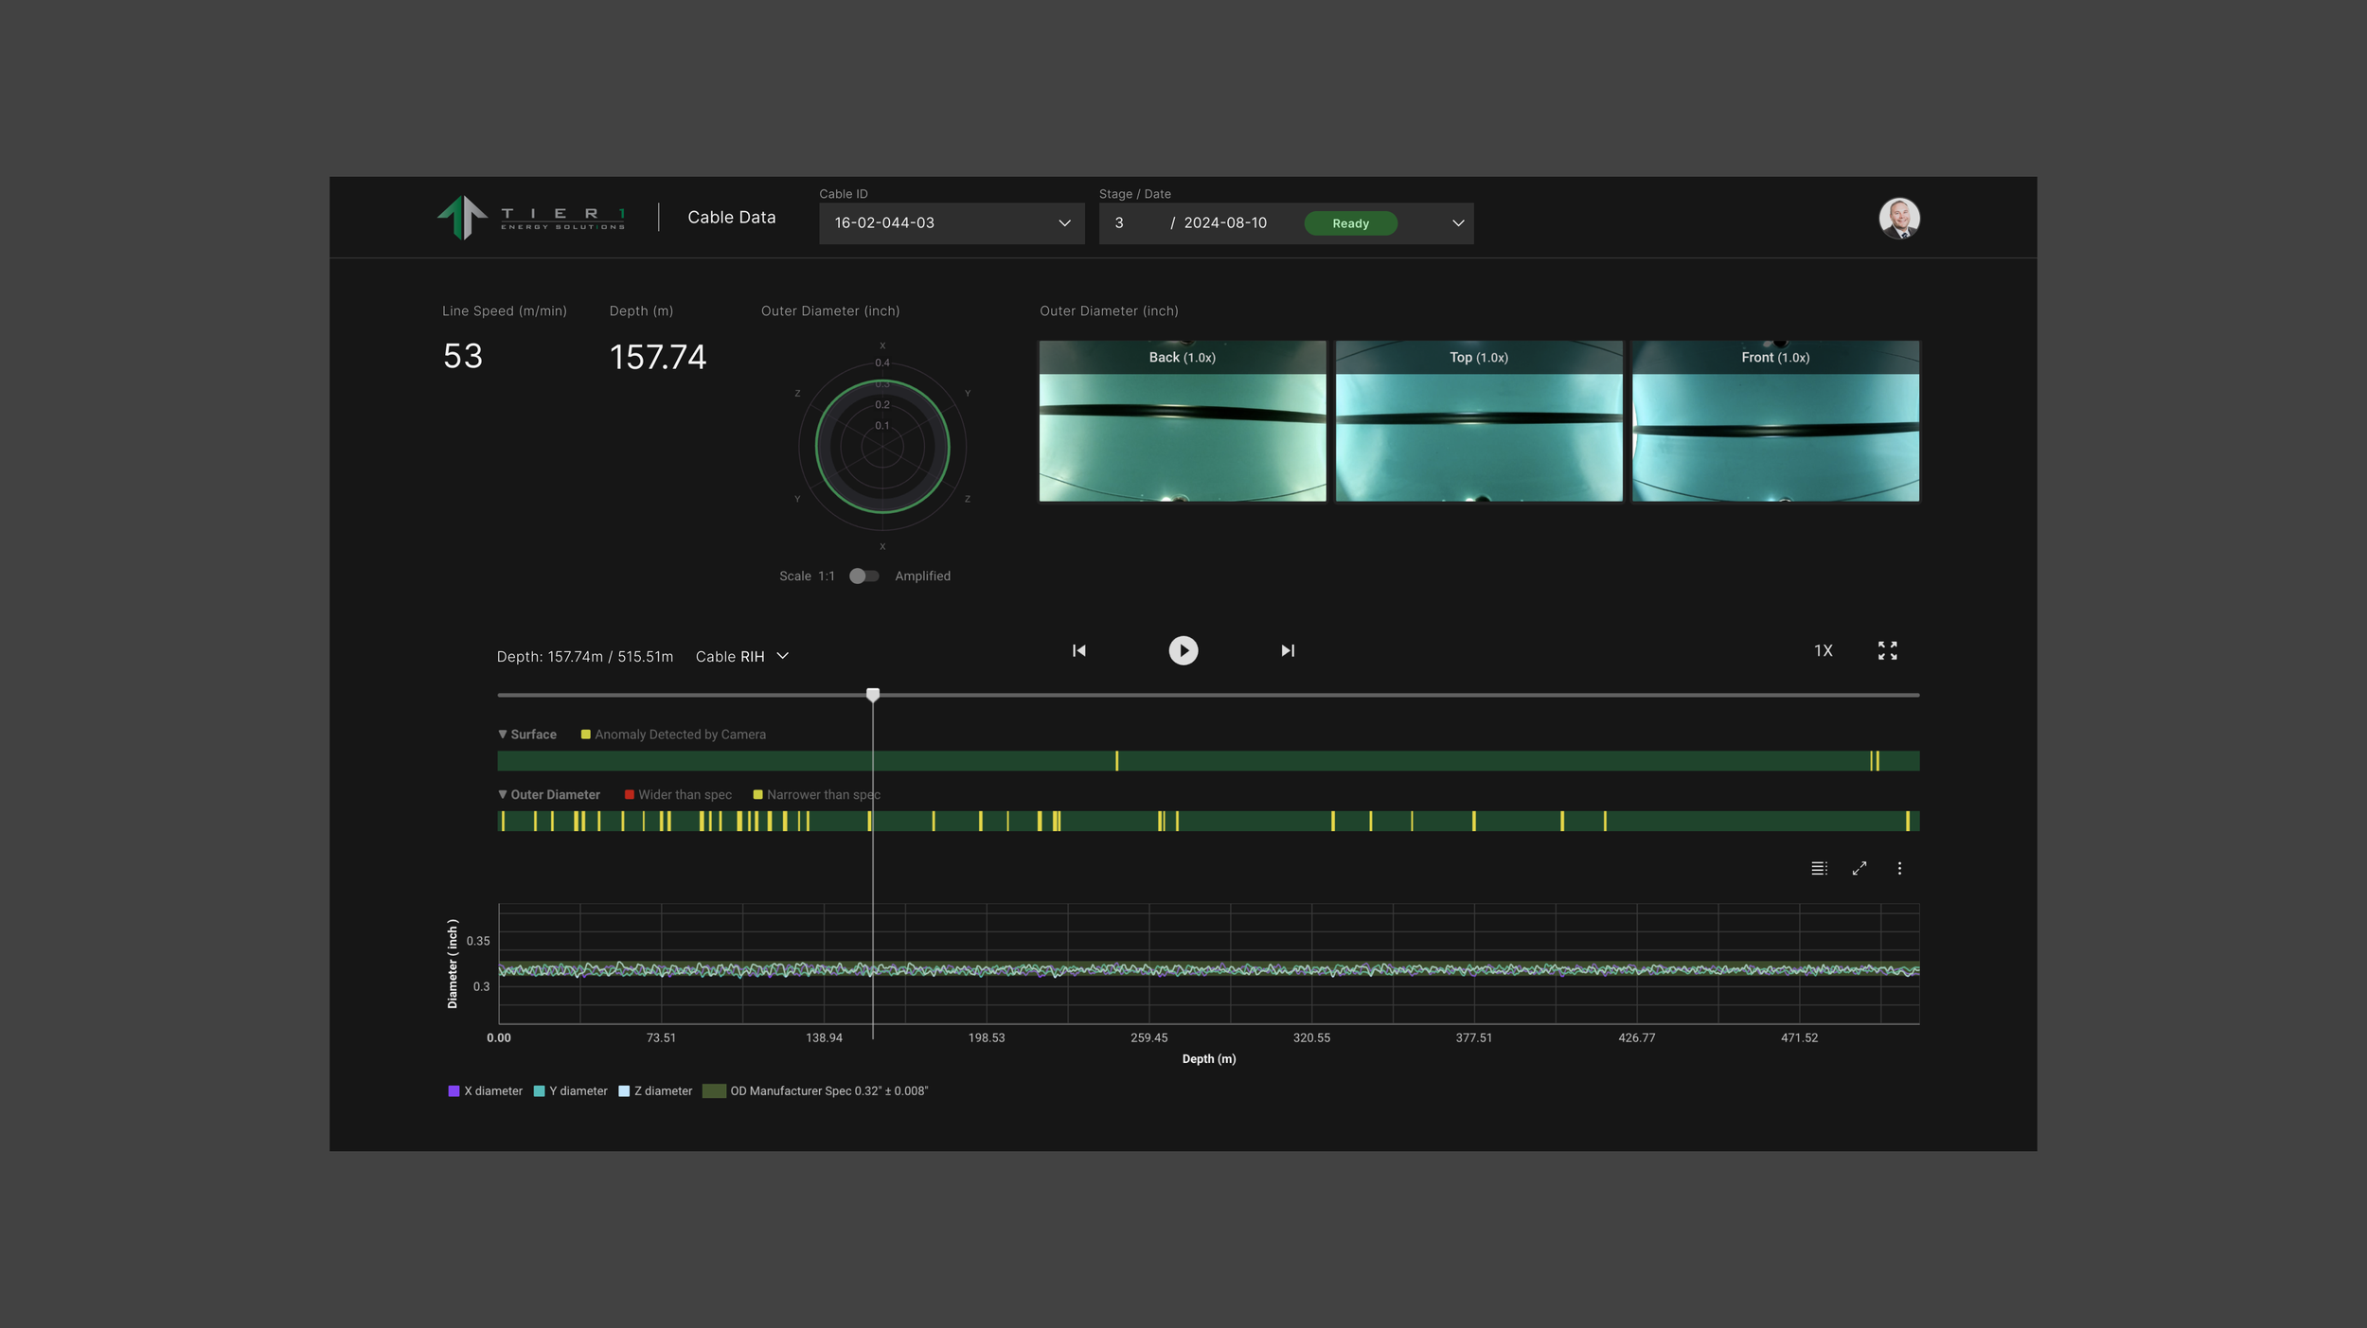2367x1328 pixels.
Task: Enter fullscreen with the expand corners icon
Action: click(1887, 650)
